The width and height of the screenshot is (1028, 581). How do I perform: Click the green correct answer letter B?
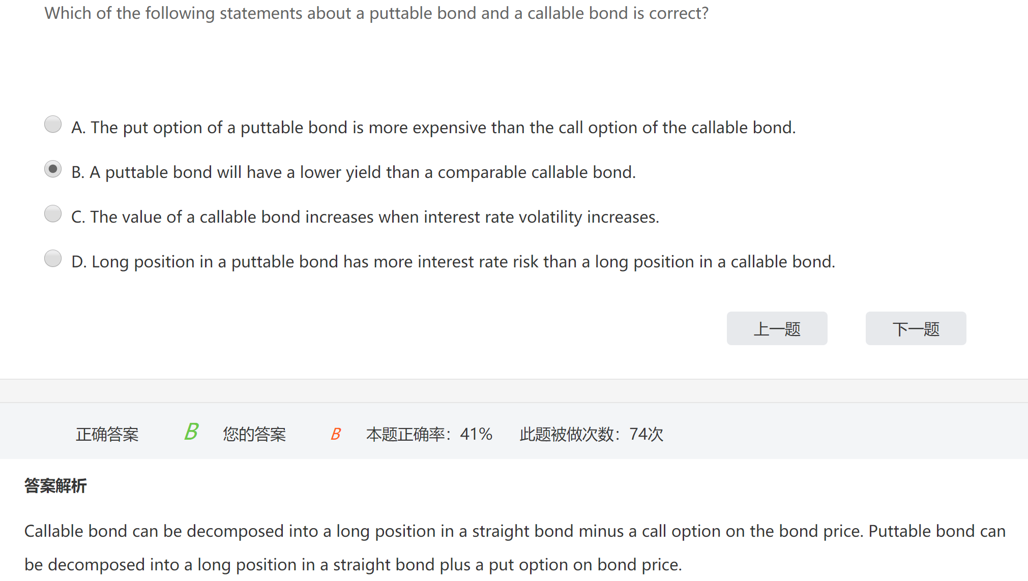coord(191,432)
